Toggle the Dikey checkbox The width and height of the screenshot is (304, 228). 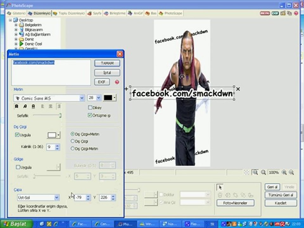(90, 107)
